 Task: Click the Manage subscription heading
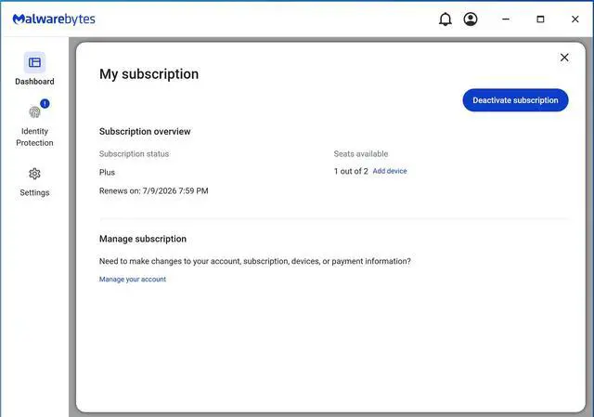[x=143, y=239]
